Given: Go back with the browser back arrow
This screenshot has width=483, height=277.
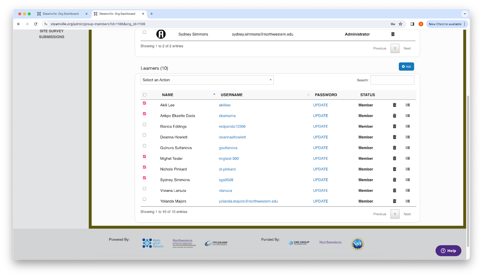Looking at the screenshot, I should tap(19, 24).
